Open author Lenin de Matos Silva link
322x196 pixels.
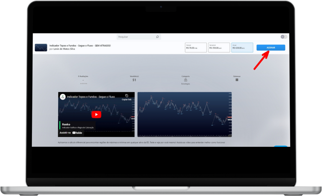[x=64, y=49]
